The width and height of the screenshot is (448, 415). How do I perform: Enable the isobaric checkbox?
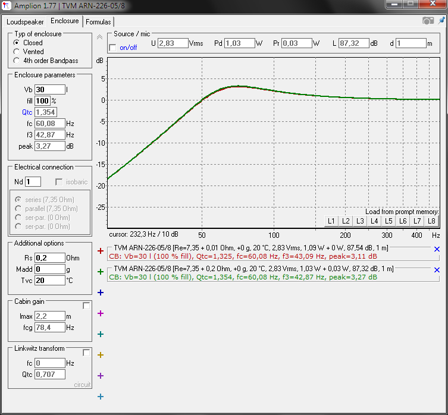[59, 182]
